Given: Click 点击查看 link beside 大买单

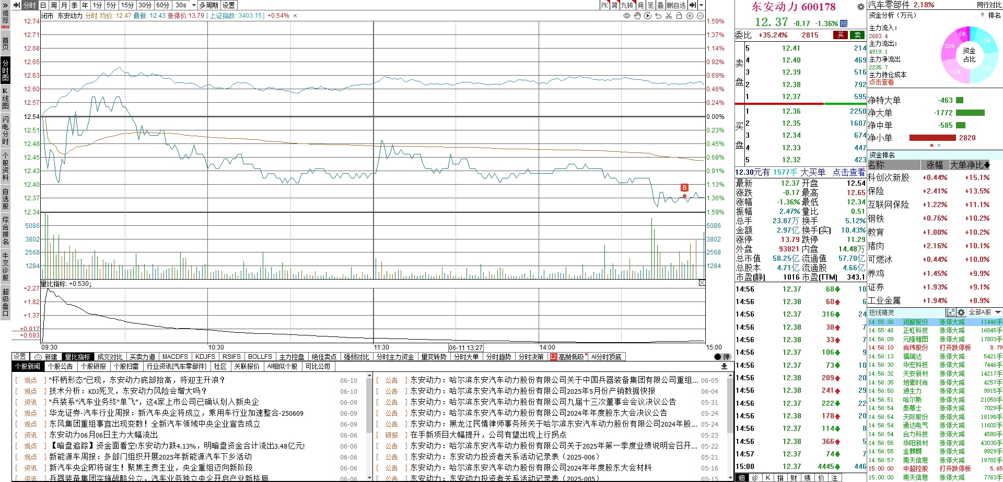Looking at the screenshot, I should click(848, 172).
